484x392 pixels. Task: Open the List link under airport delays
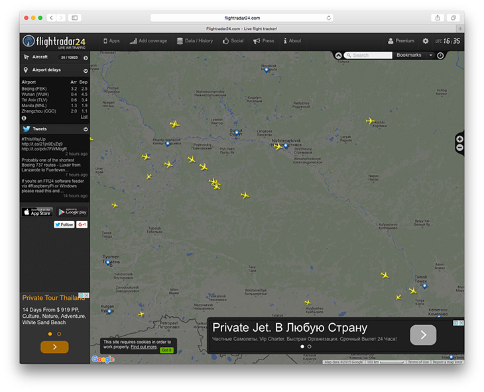[x=84, y=117]
